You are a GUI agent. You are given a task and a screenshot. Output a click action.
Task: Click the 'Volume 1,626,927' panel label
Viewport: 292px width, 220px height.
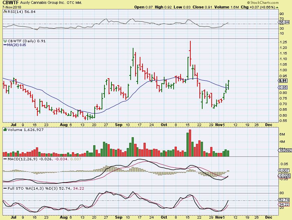(25, 130)
